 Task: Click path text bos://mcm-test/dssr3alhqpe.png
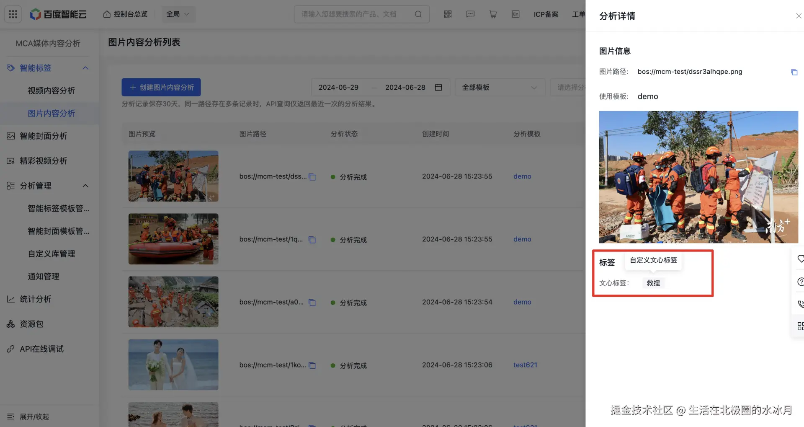pyautogui.click(x=690, y=72)
